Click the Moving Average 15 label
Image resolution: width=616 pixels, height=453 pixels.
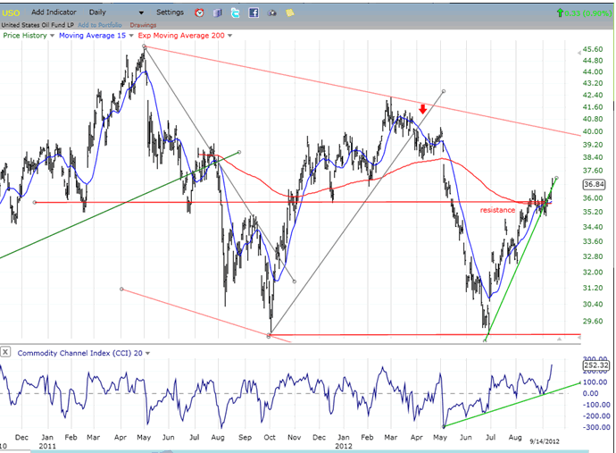pos(92,36)
